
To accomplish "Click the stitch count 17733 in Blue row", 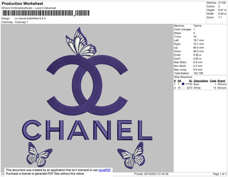I will point(188,84).
